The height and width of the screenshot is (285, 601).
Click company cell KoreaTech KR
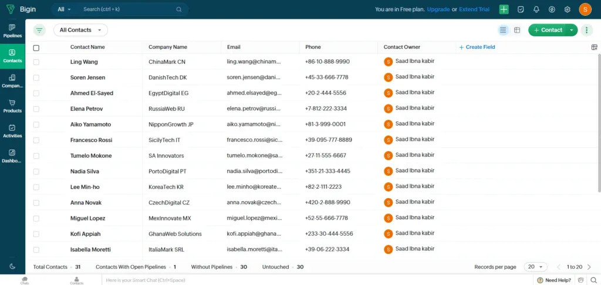(166, 187)
